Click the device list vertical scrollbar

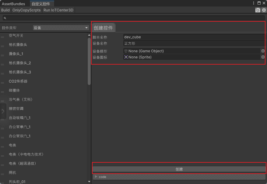(89, 61)
